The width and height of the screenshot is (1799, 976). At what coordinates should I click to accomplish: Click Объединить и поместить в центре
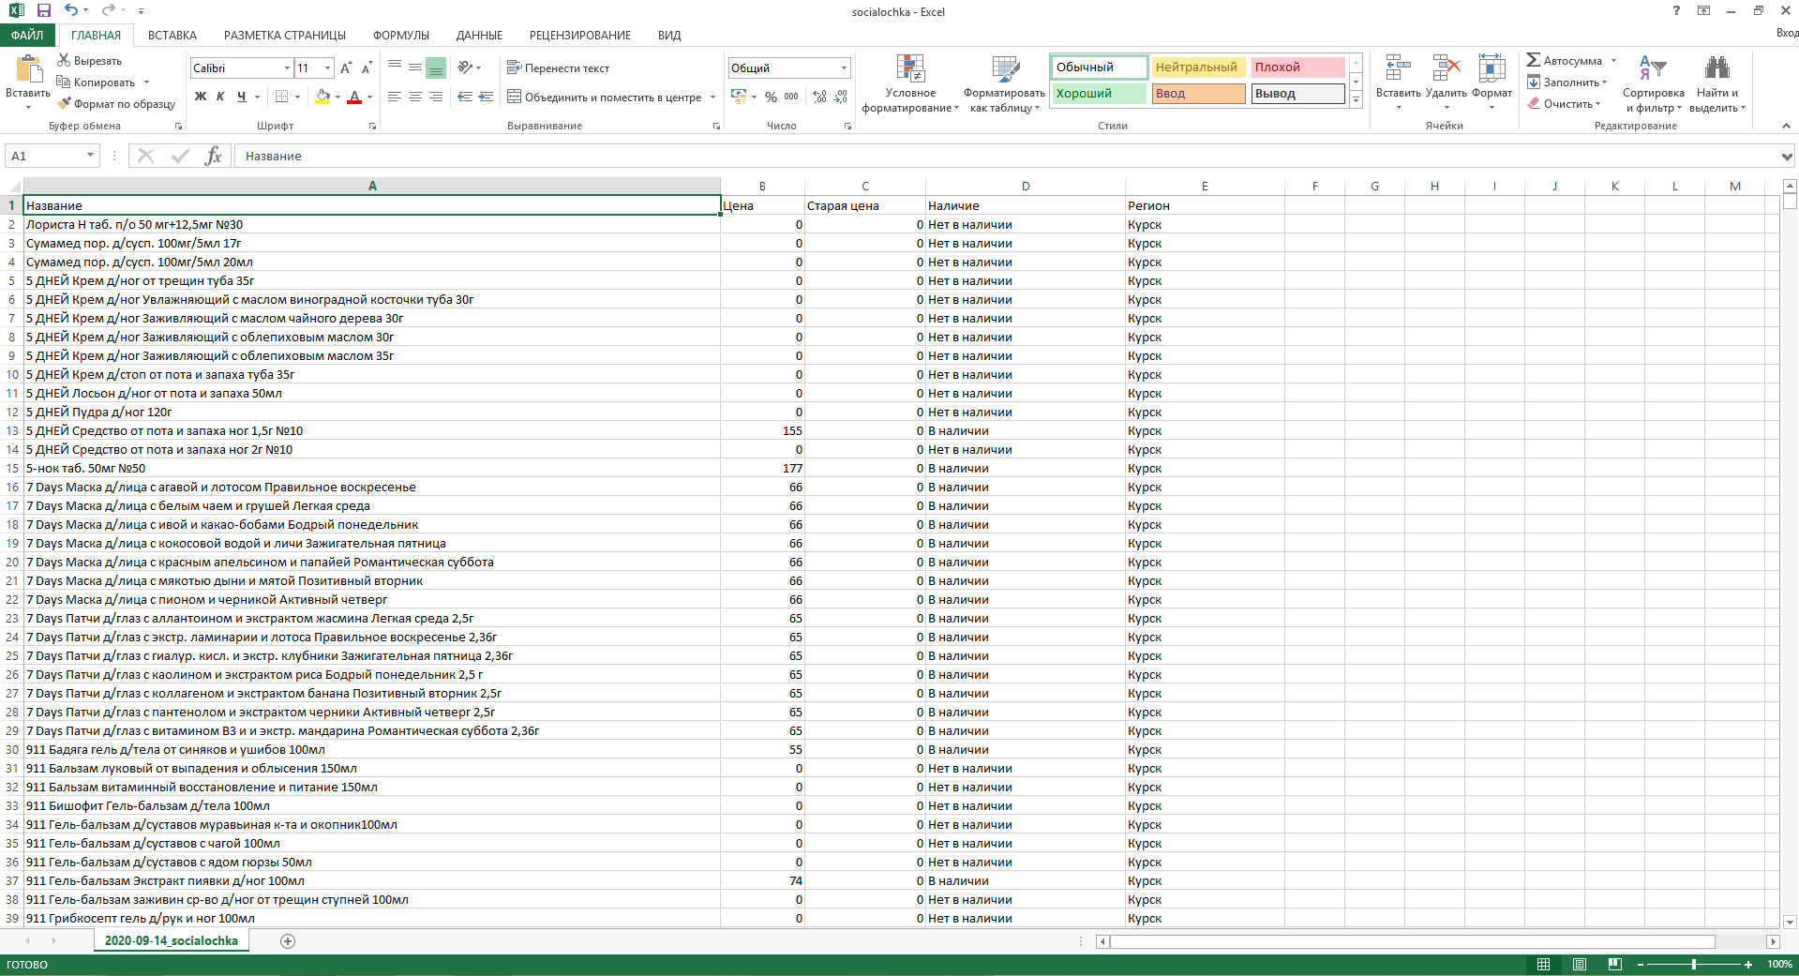click(x=605, y=97)
